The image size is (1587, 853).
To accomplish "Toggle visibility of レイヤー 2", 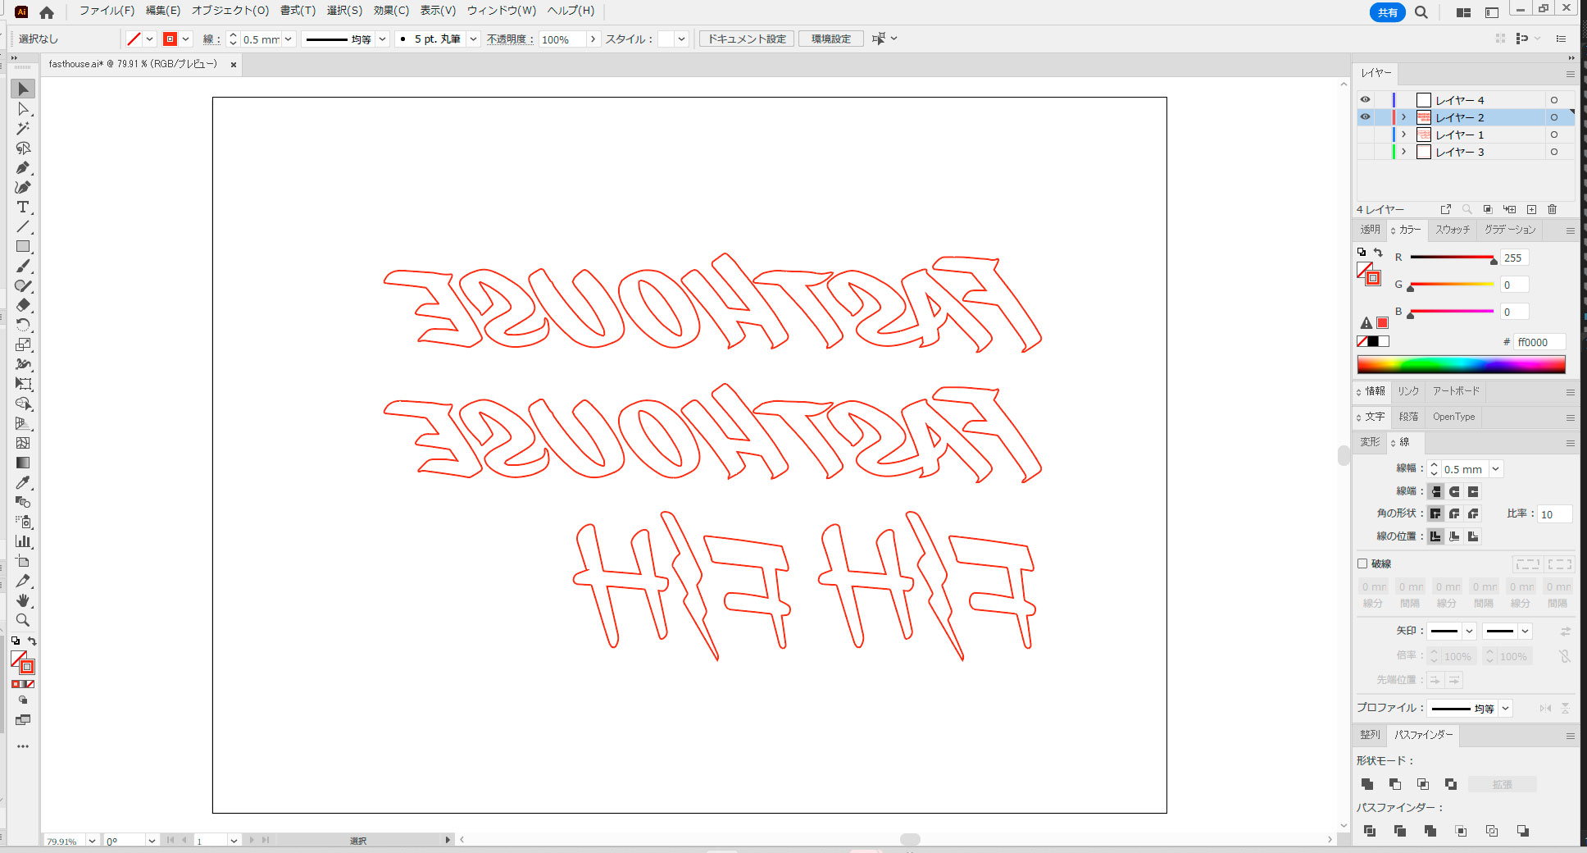I will point(1365,116).
